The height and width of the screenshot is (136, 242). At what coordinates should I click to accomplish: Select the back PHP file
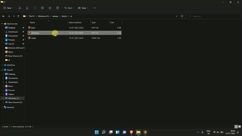[x=74, y=28]
